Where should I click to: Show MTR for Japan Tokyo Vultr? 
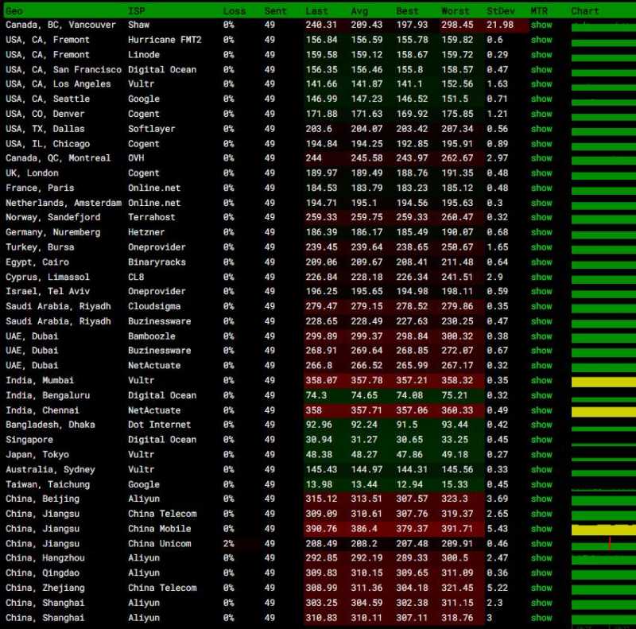click(541, 455)
